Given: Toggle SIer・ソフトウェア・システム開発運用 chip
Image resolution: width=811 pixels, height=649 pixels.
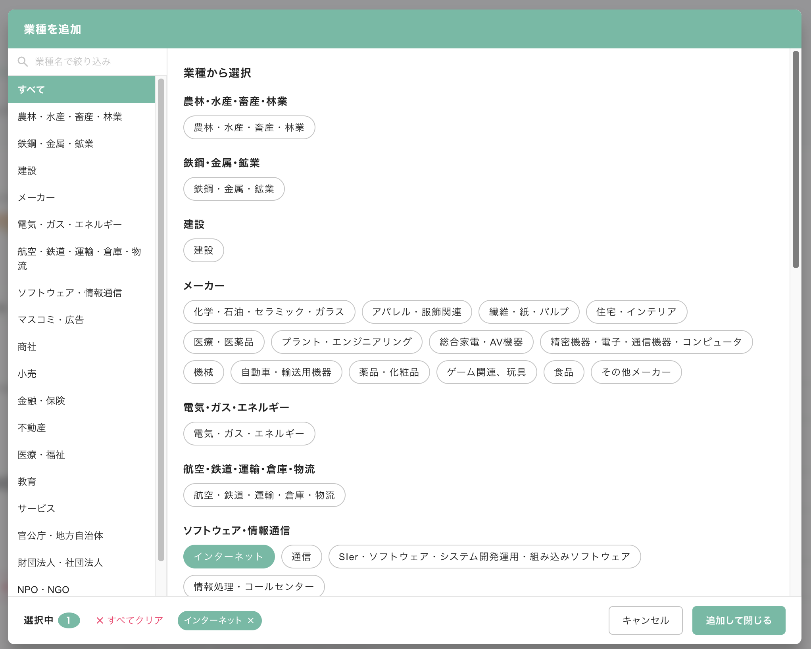Looking at the screenshot, I should click(x=484, y=557).
